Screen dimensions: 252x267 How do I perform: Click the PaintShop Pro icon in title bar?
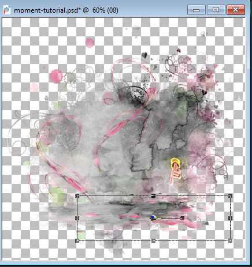[7, 10]
